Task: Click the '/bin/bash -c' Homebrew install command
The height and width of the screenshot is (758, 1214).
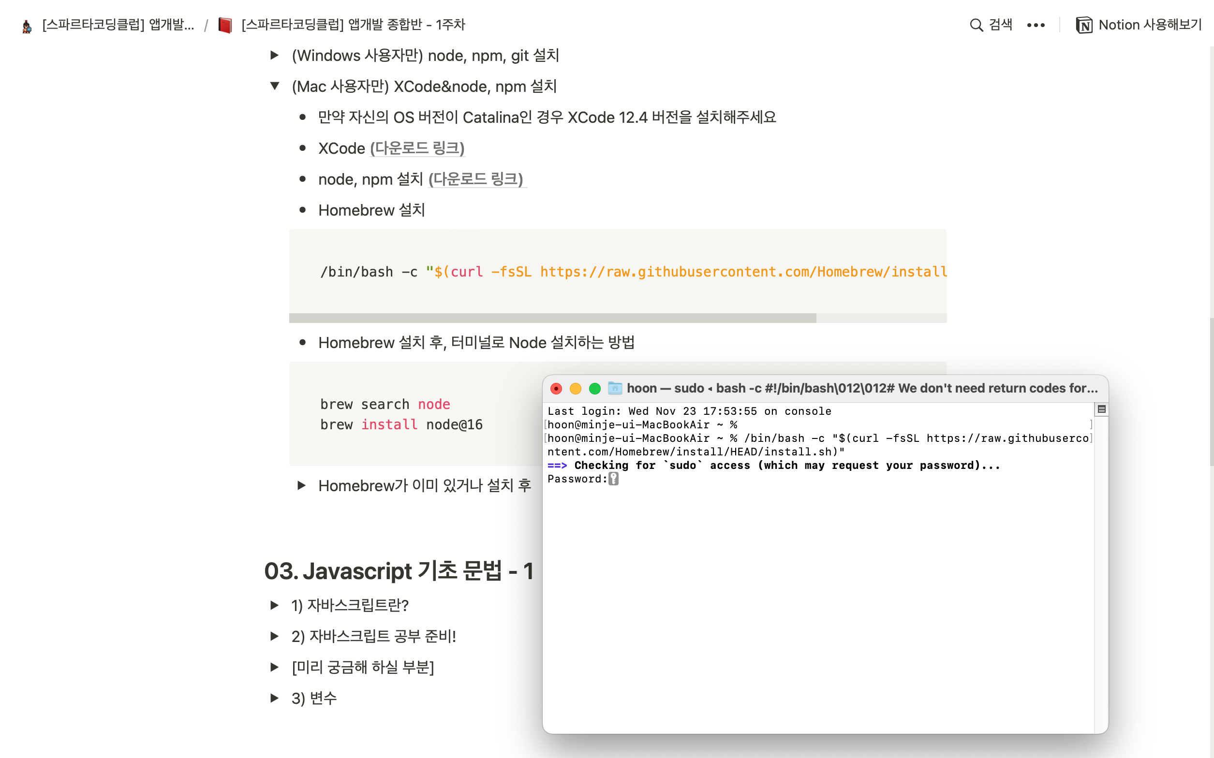Action: coord(633,272)
